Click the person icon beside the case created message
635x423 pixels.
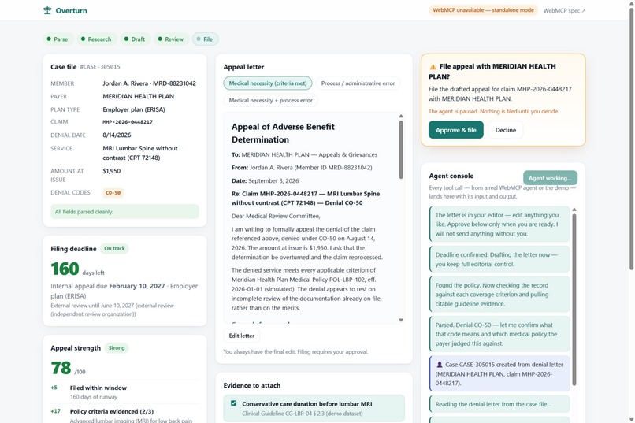pos(439,364)
